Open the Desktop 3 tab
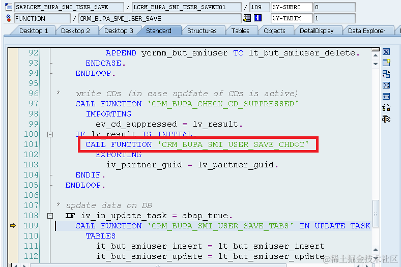 point(119,31)
